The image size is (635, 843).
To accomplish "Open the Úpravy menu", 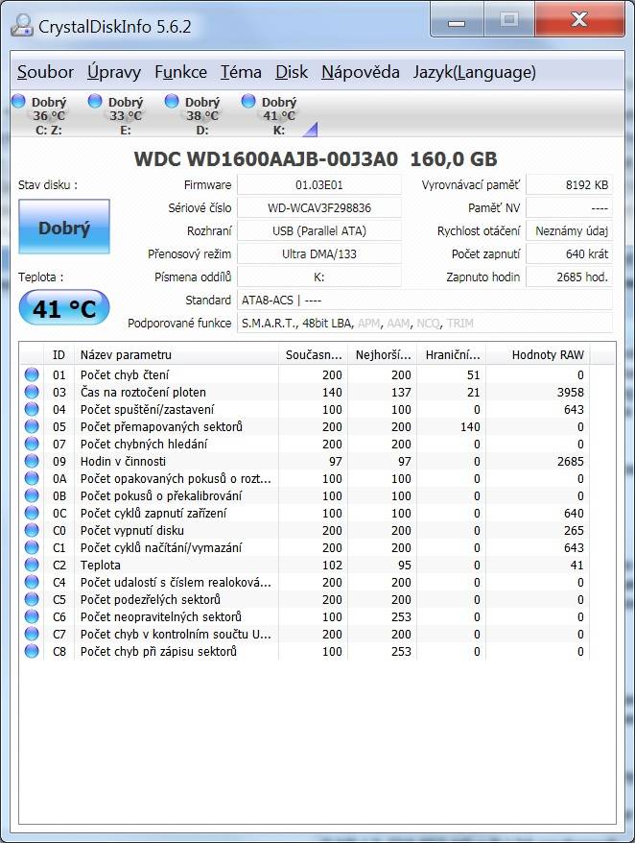I will pyautogui.click(x=114, y=72).
